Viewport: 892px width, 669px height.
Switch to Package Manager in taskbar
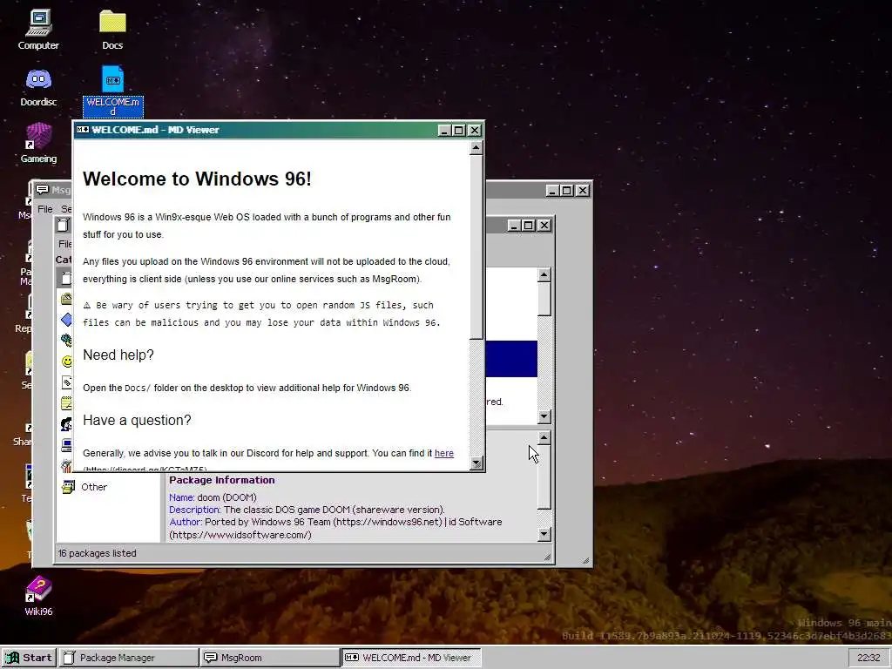(129, 658)
